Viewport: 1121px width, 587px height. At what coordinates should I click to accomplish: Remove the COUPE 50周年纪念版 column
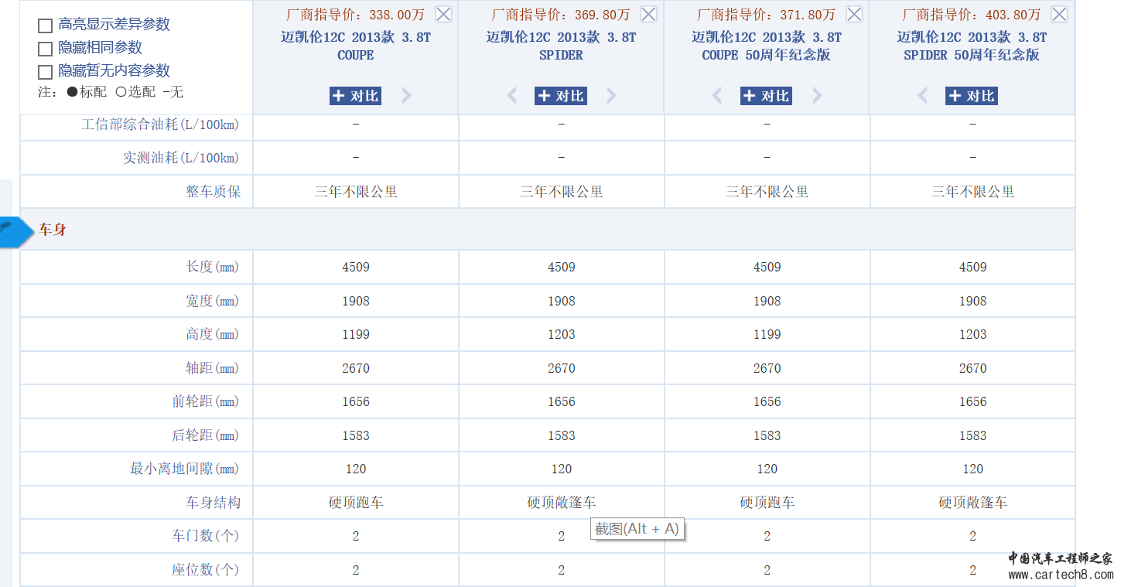click(x=853, y=13)
